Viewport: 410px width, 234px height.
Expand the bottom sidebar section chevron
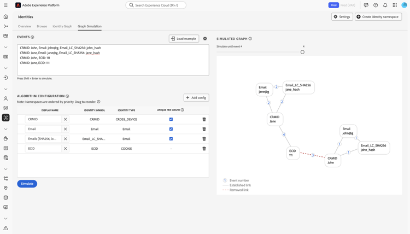5,218
